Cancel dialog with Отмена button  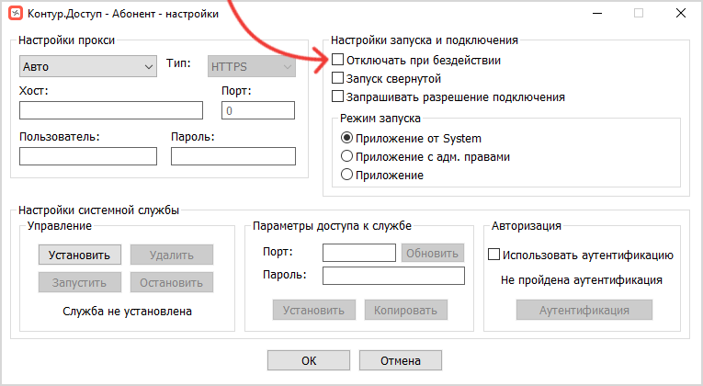click(x=401, y=360)
